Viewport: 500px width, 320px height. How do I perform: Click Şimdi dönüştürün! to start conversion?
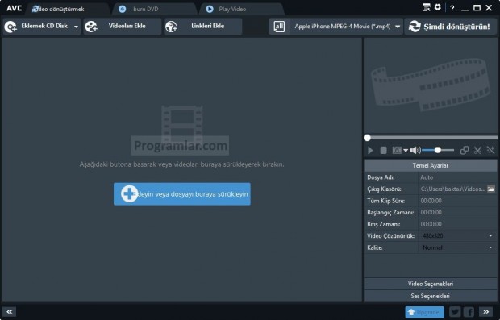pos(452,27)
